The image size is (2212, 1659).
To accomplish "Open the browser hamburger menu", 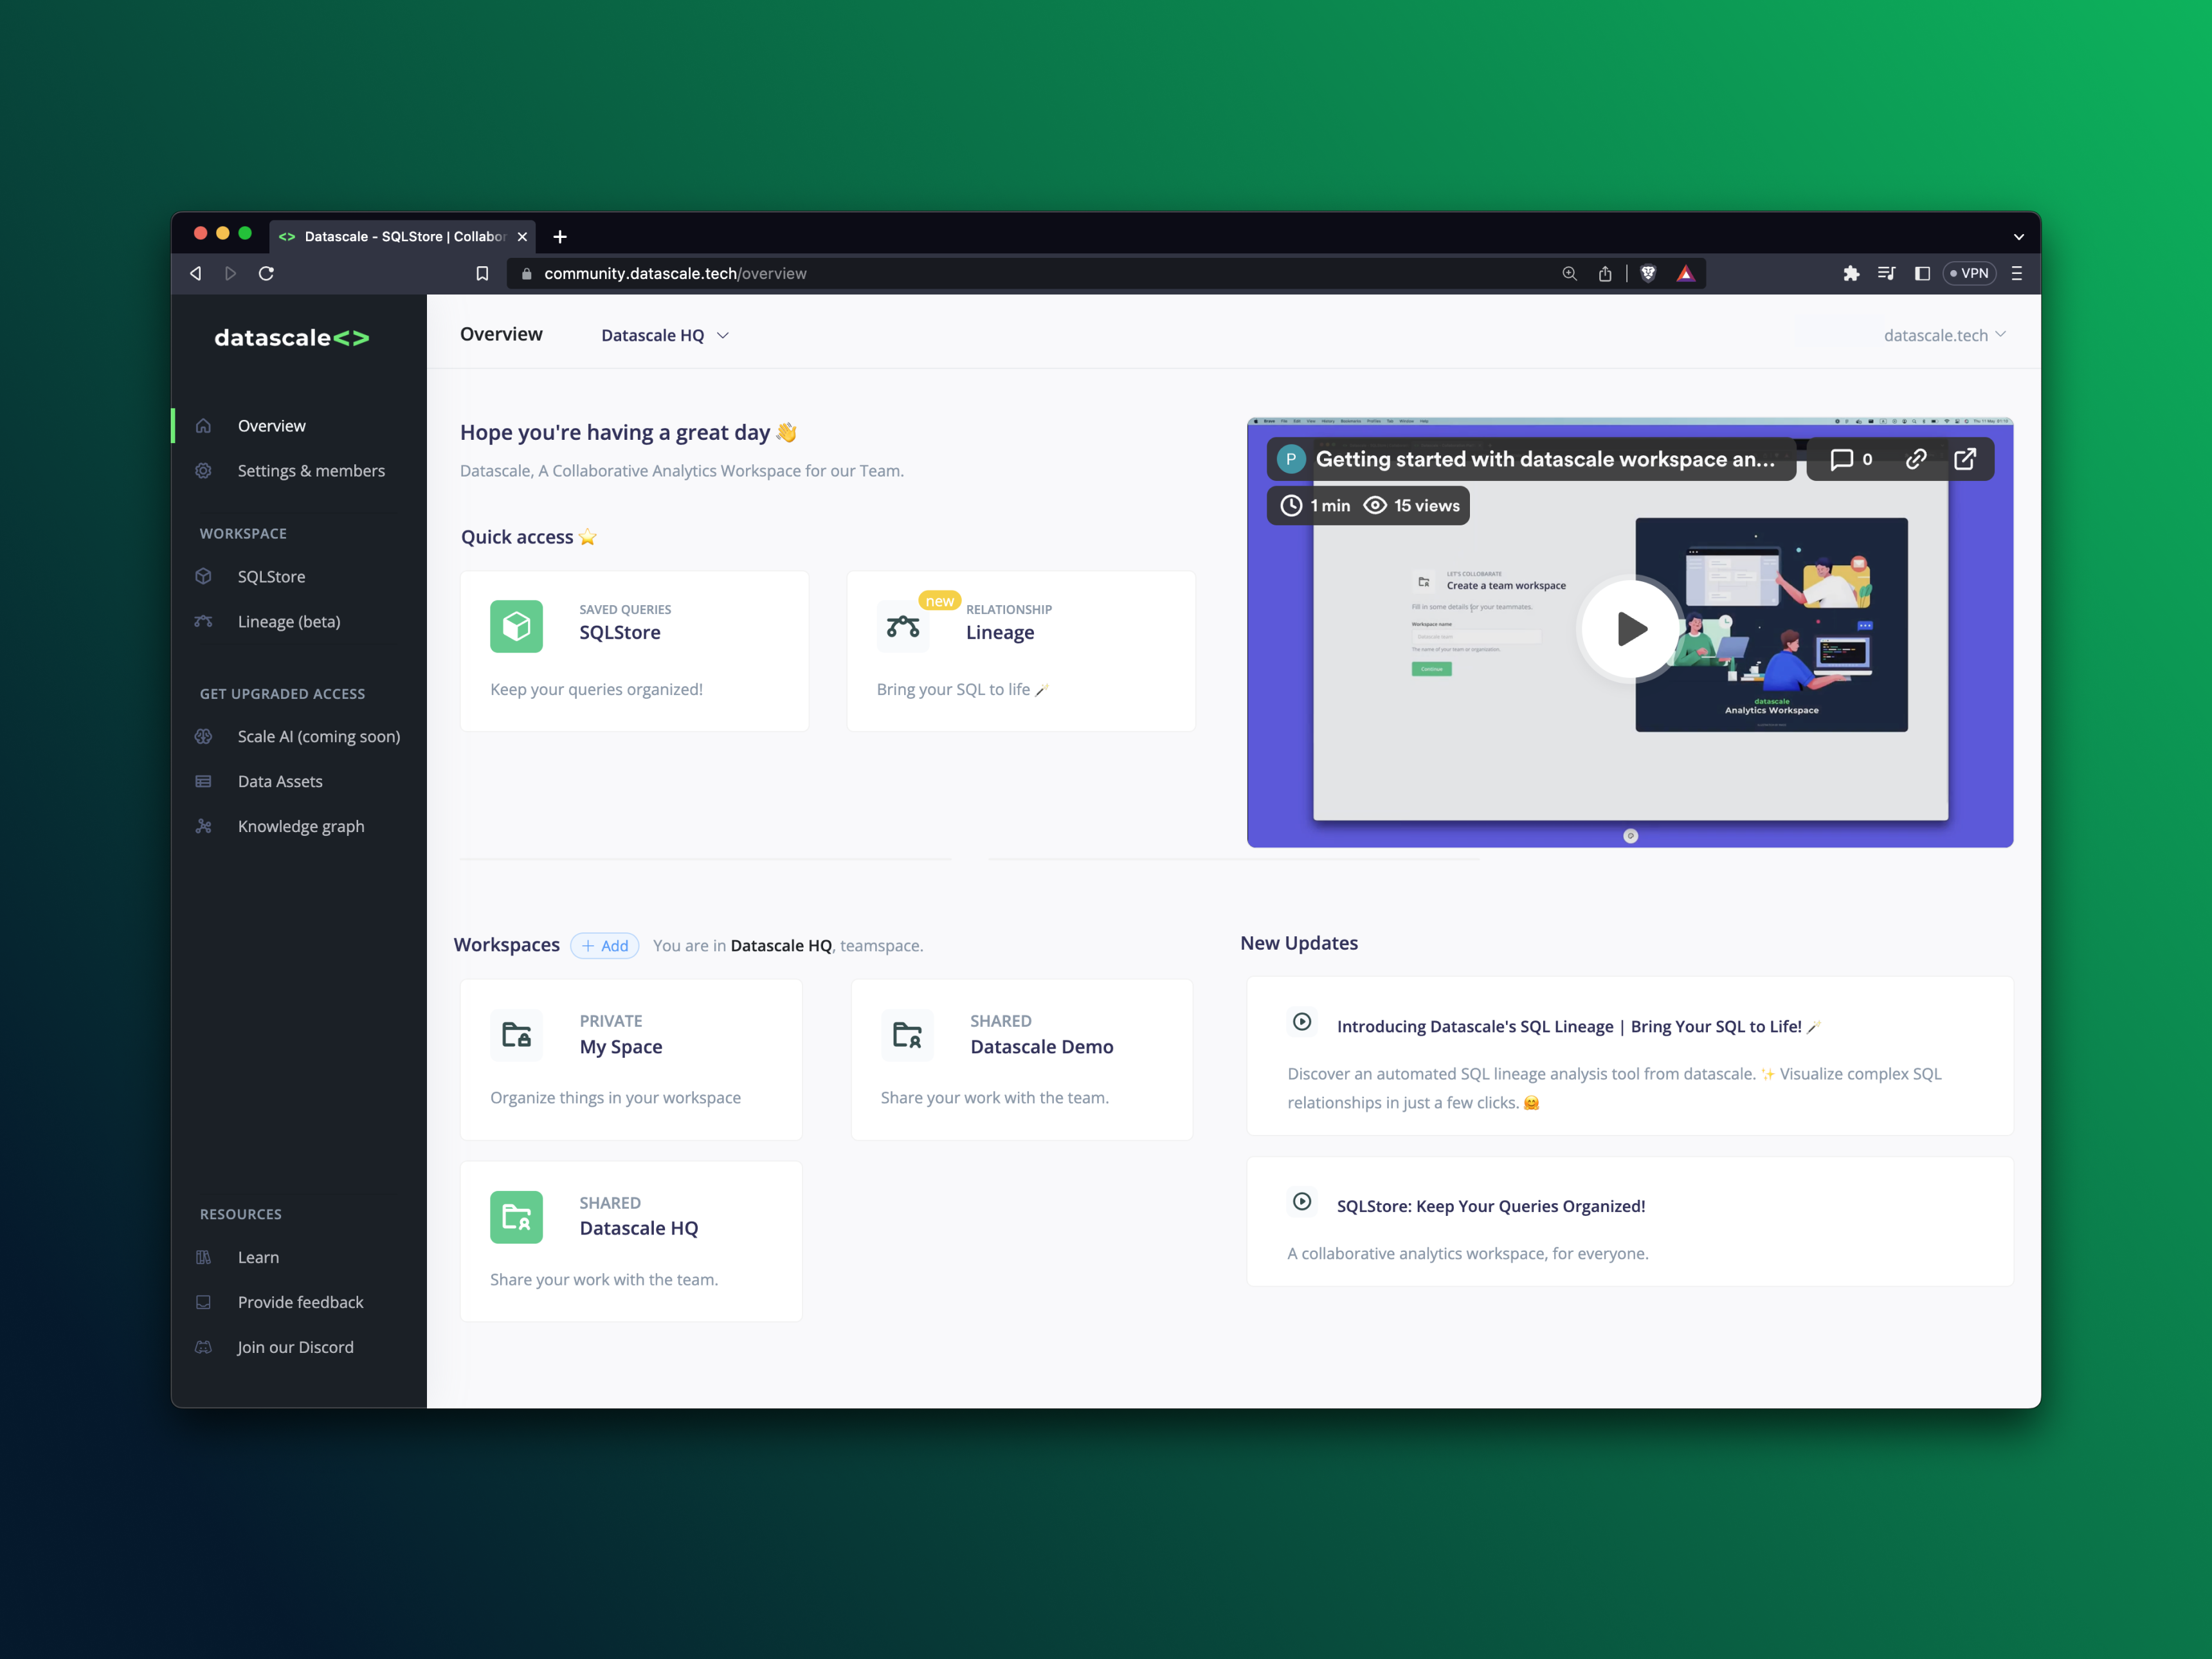I will coord(2016,273).
